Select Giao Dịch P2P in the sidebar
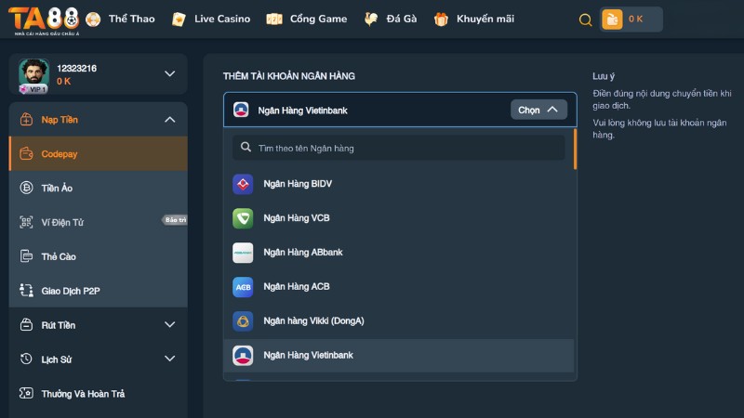The width and height of the screenshot is (744, 418). click(x=99, y=291)
